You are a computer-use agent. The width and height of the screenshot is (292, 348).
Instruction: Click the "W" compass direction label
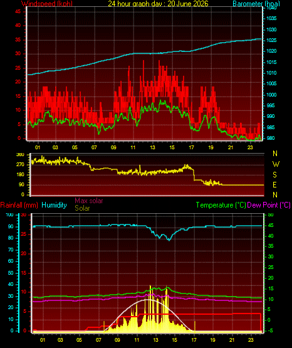[x=276, y=164]
